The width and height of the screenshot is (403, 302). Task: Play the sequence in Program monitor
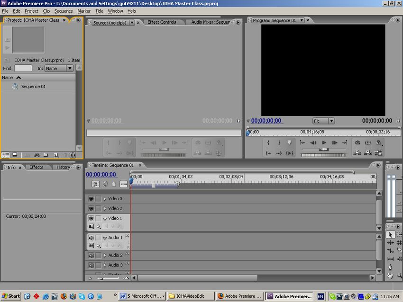coord(324,142)
